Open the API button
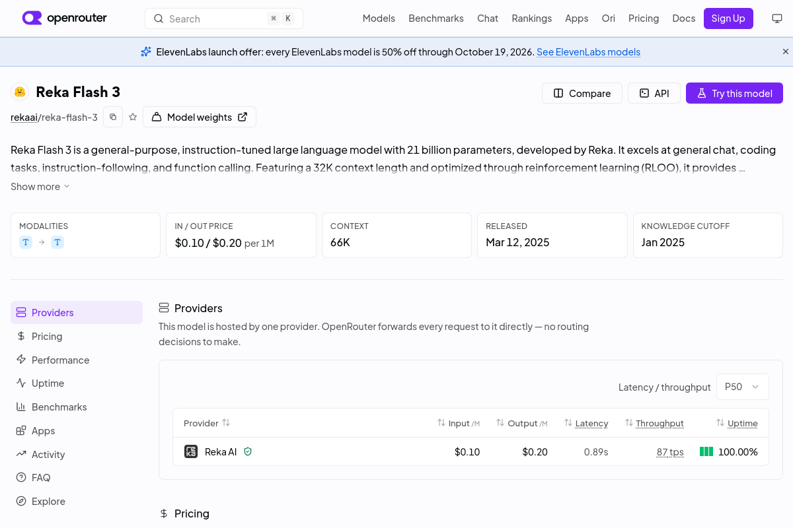Screen dimensions: 793x528 (654, 93)
